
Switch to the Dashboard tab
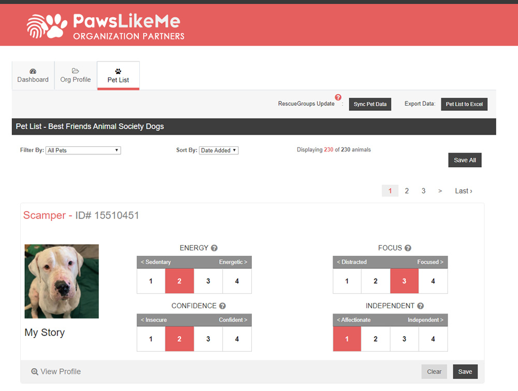click(33, 76)
